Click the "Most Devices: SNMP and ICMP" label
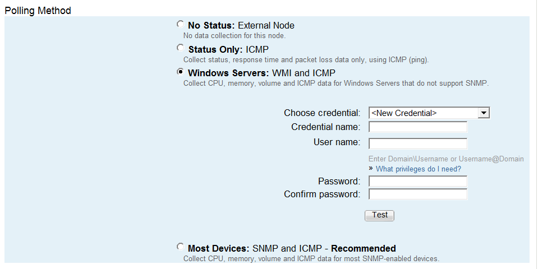This screenshot has height=269, width=543. pos(292,248)
